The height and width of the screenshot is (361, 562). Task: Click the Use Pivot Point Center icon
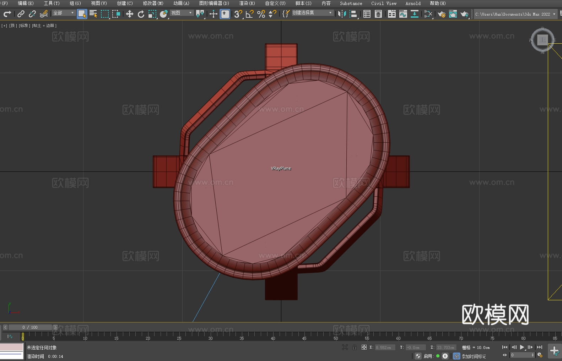coord(200,14)
